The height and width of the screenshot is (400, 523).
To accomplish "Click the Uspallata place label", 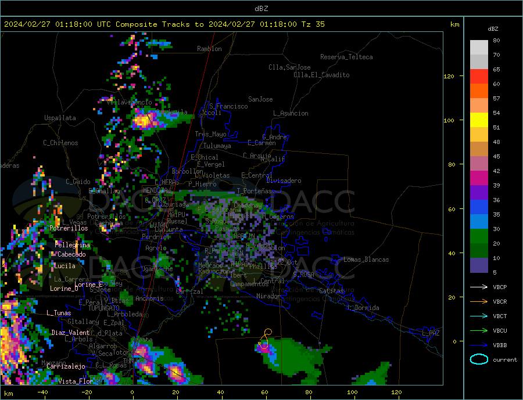I will pos(60,118).
